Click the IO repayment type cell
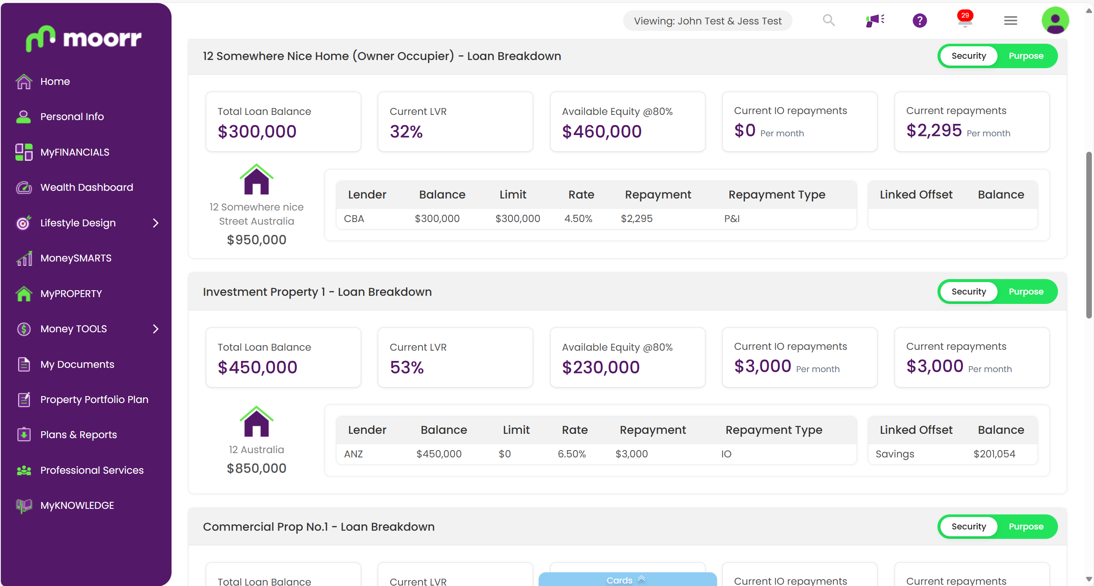Viewport: 1094px width, 586px height. [726, 454]
